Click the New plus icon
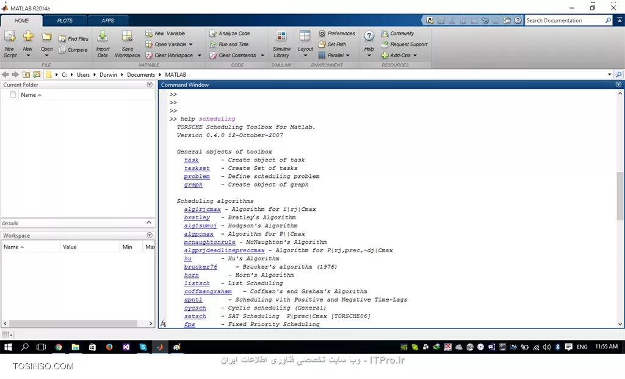625x379 pixels. pyautogui.click(x=27, y=37)
